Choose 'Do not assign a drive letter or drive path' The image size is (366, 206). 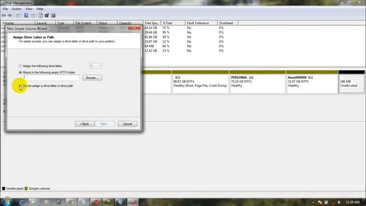point(21,86)
